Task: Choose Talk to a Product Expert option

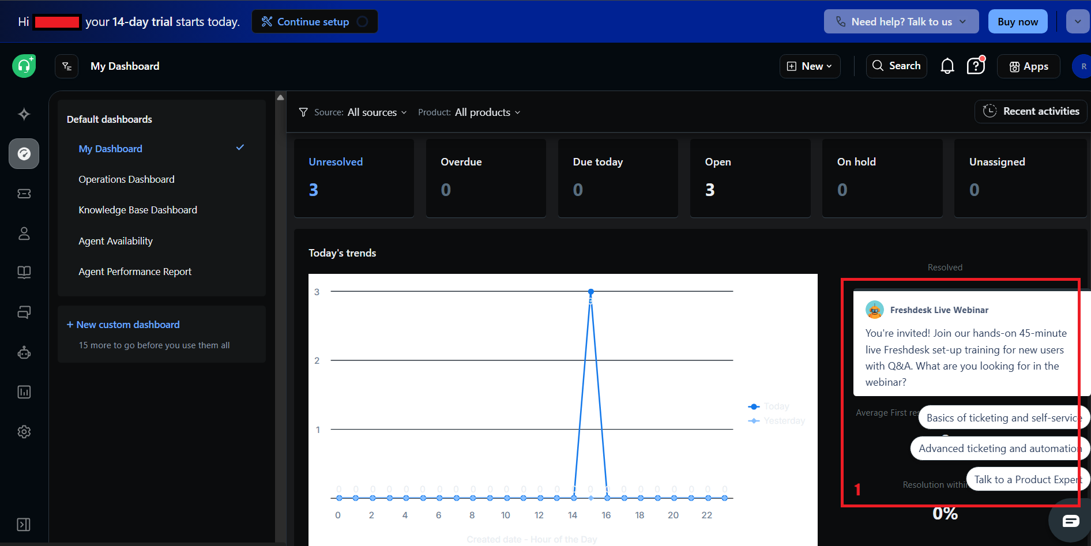Action: pyautogui.click(x=1028, y=480)
